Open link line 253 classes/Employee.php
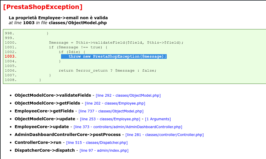Image resolution: width=266 pixels, height=159 pixels. point(110,119)
